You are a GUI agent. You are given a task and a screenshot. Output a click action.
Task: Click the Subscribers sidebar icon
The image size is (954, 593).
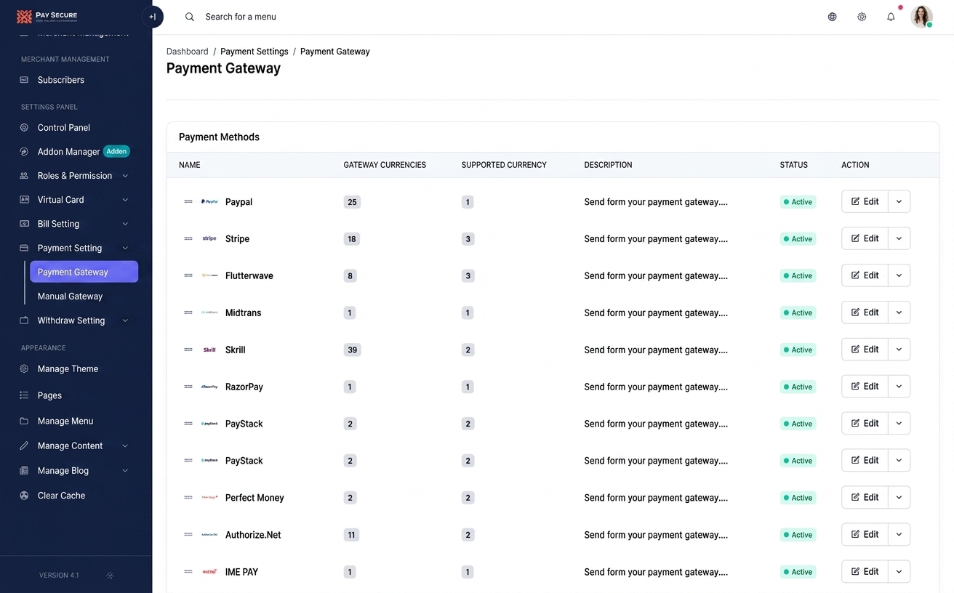coord(24,80)
